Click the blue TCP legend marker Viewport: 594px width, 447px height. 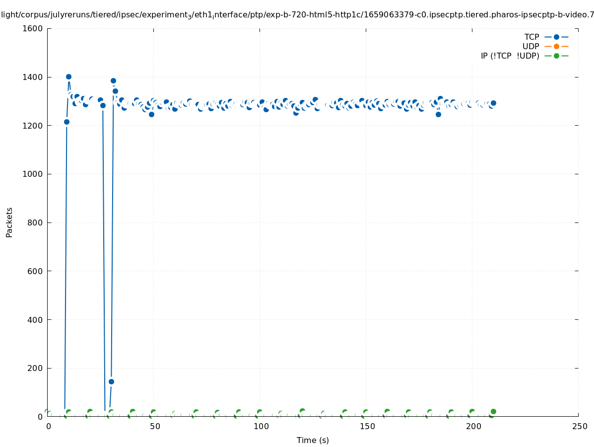click(x=556, y=37)
